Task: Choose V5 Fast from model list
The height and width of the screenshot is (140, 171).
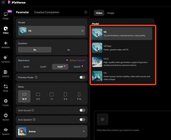Action: pos(122,47)
